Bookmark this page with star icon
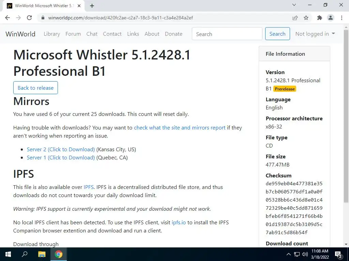Image resolution: width=349 pixels, height=261 pixels. pos(306,18)
